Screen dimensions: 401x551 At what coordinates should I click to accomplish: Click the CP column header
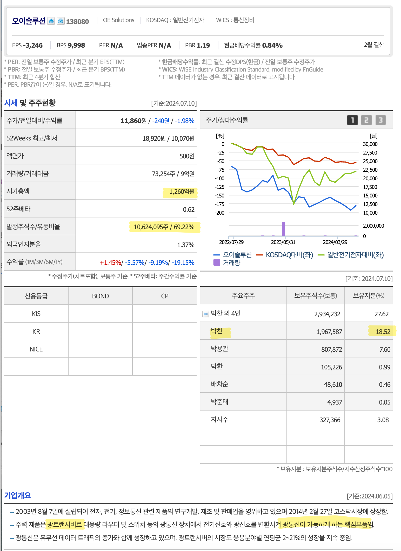pos(165,296)
